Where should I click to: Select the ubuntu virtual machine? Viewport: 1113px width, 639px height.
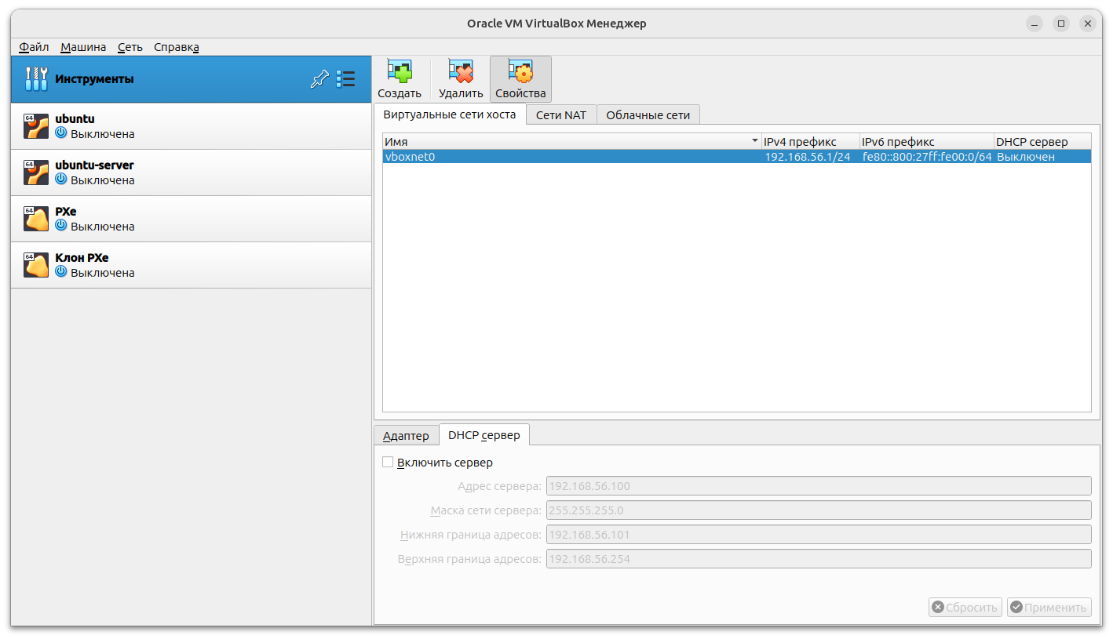[x=191, y=126]
